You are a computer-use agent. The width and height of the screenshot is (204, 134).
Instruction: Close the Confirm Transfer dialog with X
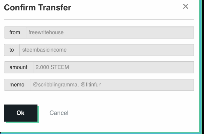click(186, 6)
